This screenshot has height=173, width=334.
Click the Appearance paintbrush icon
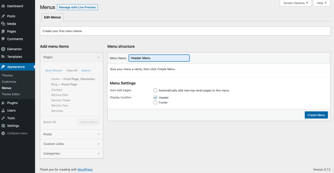click(3, 67)
